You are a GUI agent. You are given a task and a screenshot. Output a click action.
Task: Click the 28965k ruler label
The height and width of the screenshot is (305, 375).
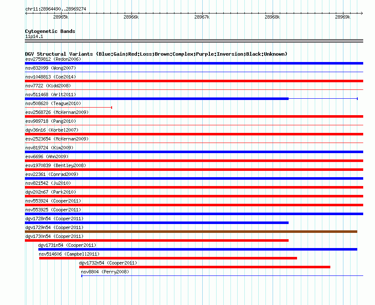point(61,17)
